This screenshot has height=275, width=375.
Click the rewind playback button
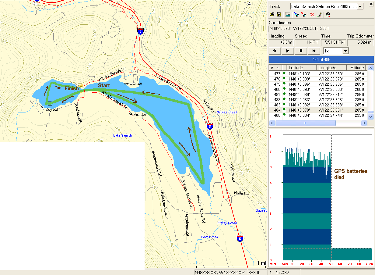[275, 51]
